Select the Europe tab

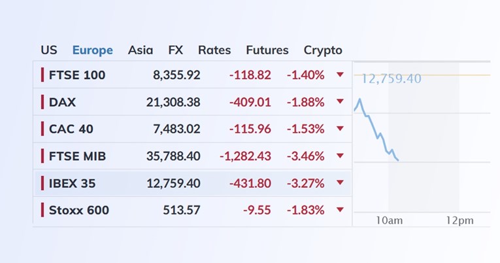click(92, 50)
